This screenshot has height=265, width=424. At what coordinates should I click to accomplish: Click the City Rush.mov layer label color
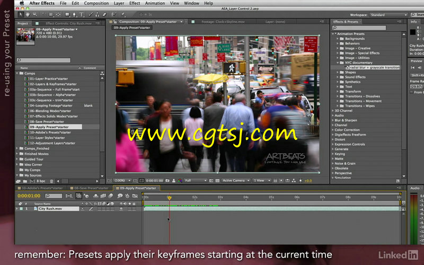click(21, 209)
